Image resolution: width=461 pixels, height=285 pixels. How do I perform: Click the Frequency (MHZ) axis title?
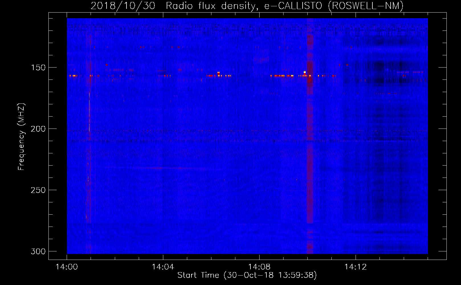[21, 137]
